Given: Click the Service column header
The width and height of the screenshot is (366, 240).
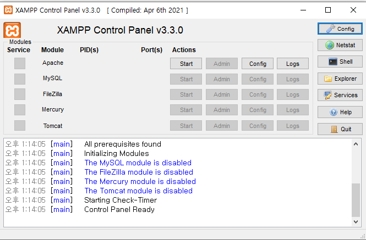Looking at the screenshot, I should click(19, 50).
